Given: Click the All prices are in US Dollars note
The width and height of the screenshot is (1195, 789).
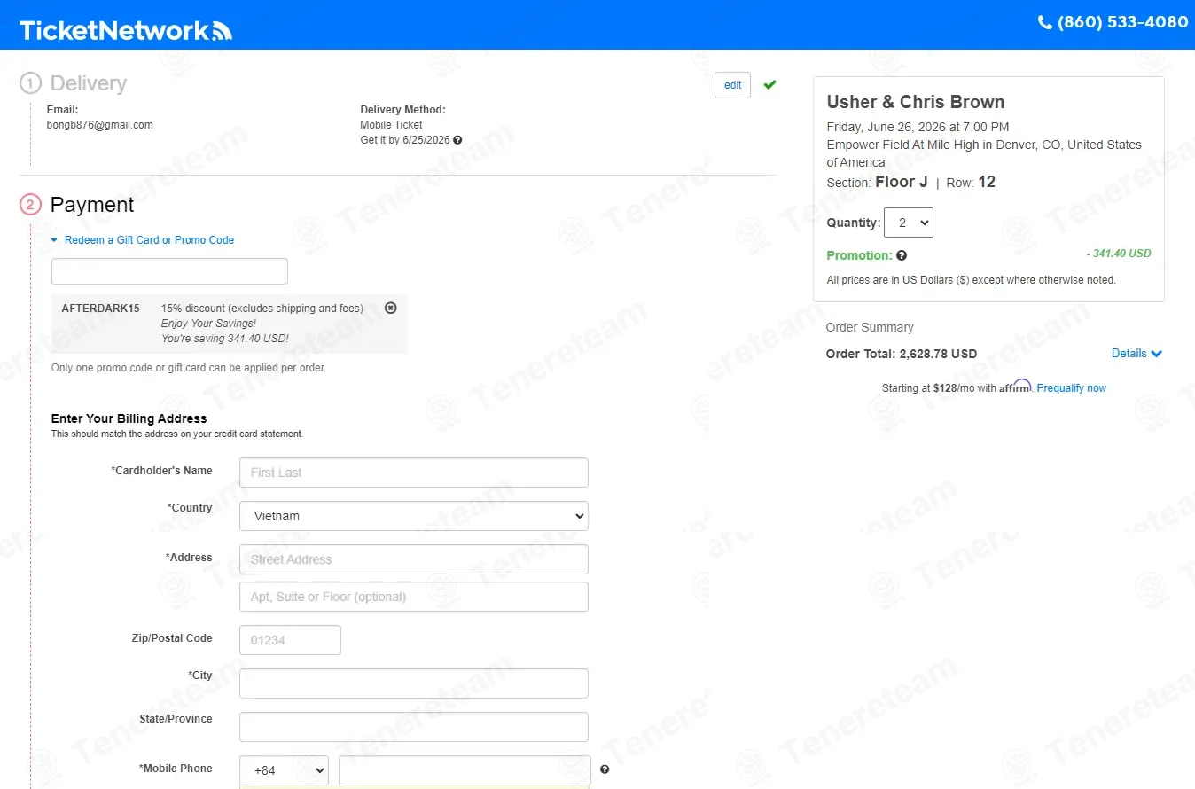Looking at the screenshot, I should click(x=972, y=280).
